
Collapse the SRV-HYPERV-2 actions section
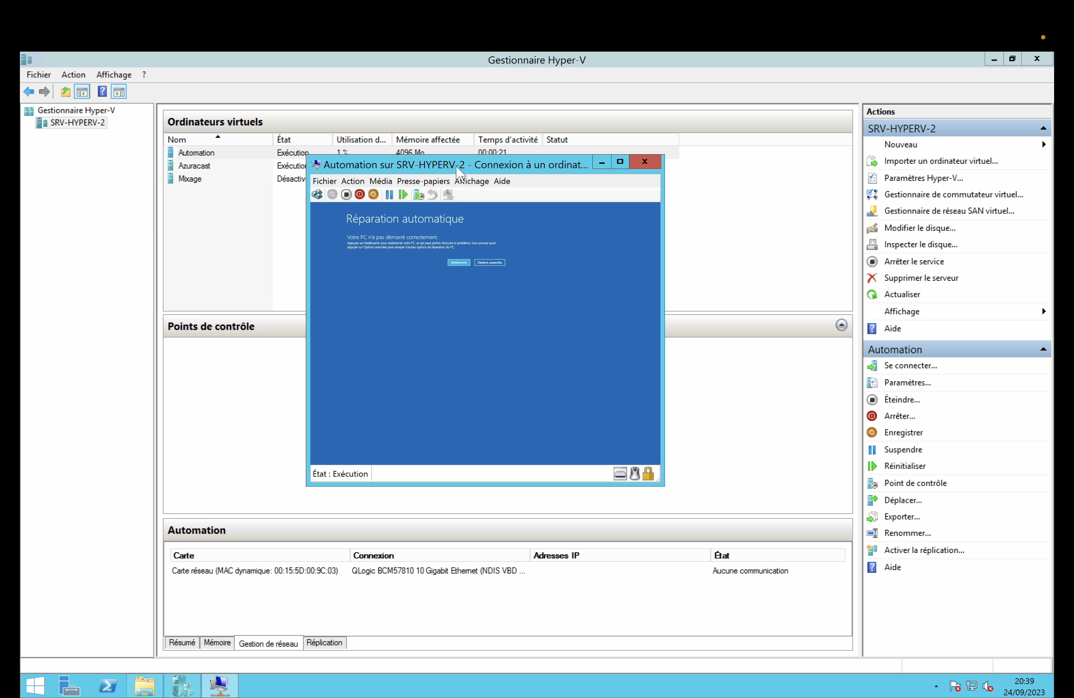(x=1043, y=128)
